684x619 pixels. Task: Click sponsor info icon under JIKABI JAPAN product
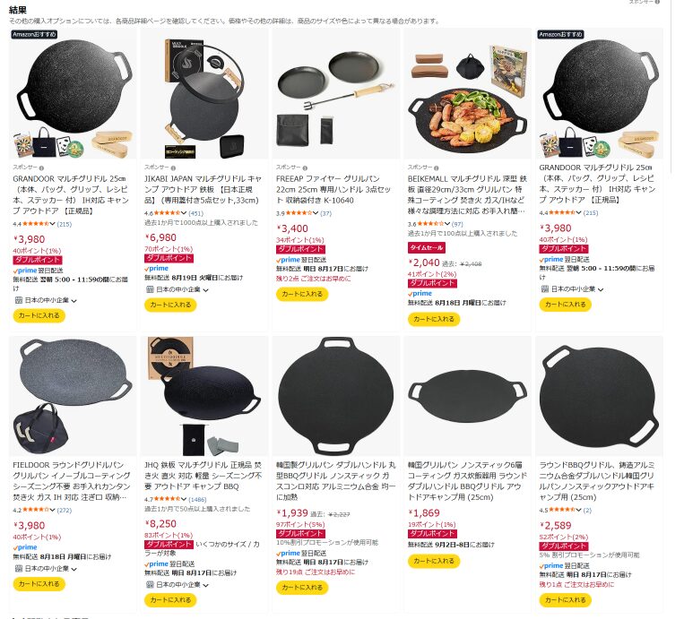(173, 168)
